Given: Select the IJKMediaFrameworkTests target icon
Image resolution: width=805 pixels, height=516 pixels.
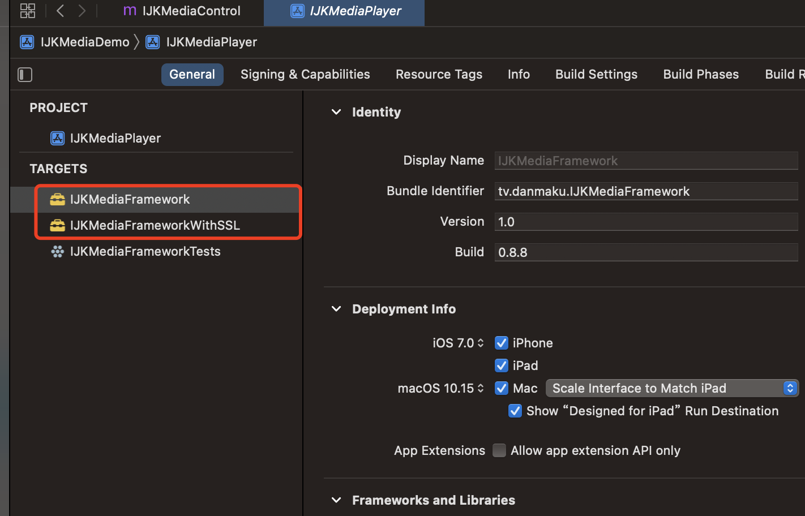Looking at the screenshot, I should tap(57, 252).
